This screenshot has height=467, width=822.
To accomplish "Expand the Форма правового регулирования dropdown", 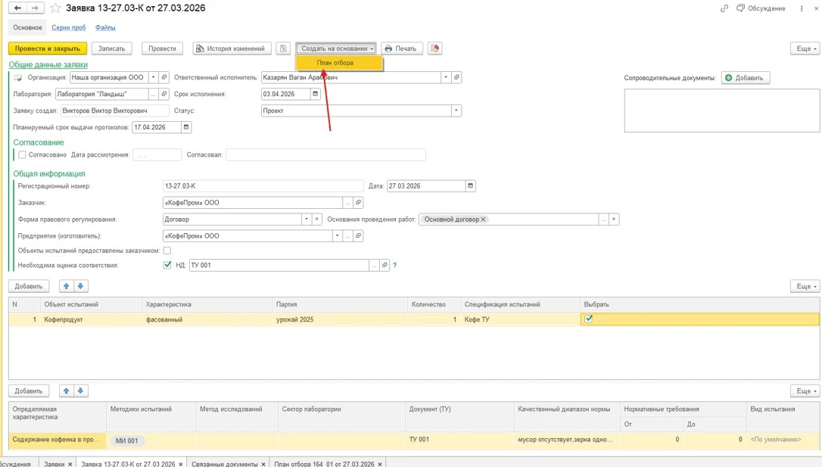I will [306, 219].
